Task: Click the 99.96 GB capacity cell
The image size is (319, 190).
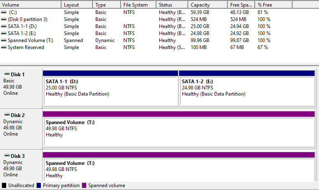Action: [200, 40]
